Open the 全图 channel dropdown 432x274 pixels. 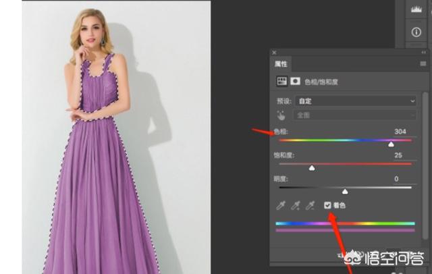point(356,115)
